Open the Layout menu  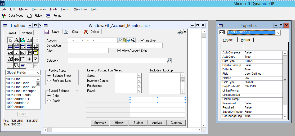click(66, 9)
